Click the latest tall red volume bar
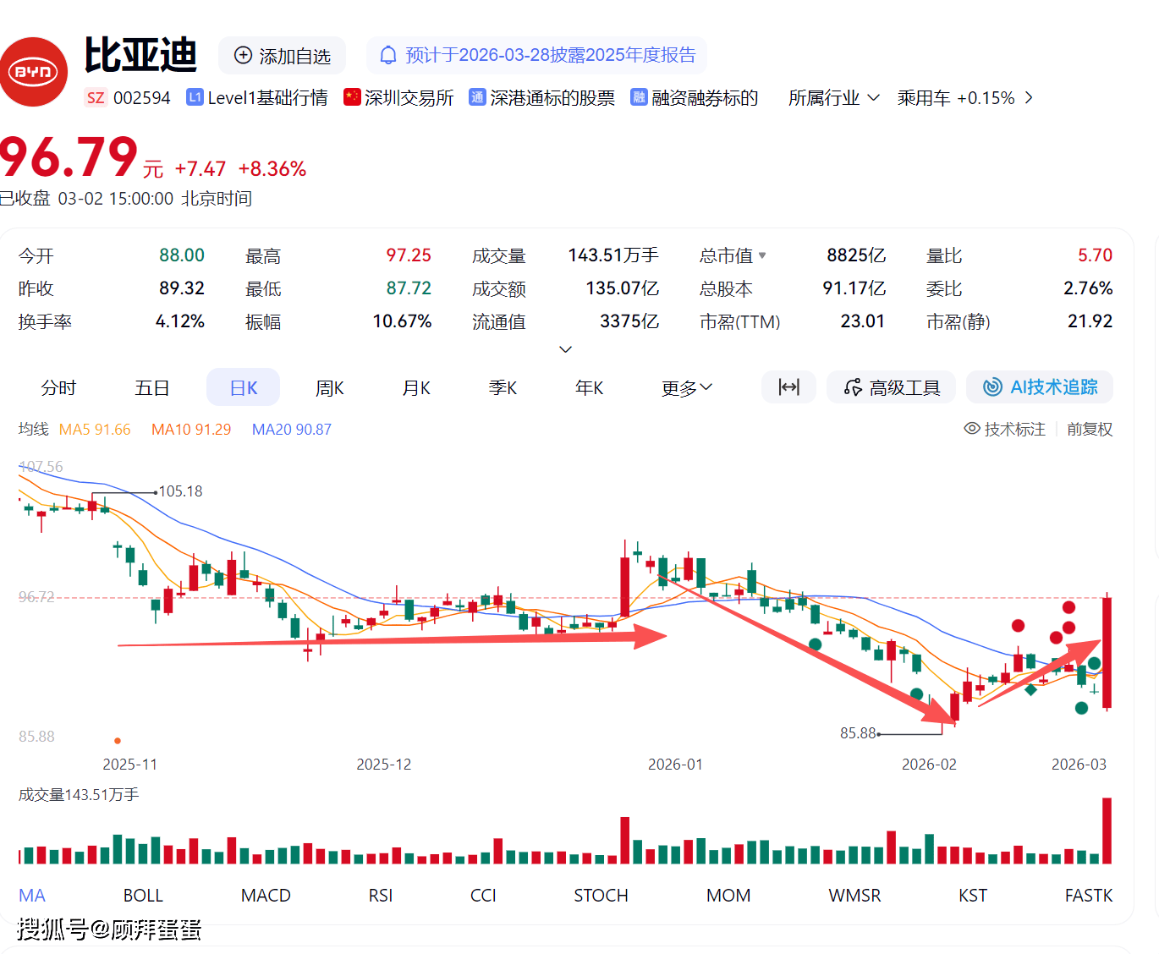 point(1107,830)
